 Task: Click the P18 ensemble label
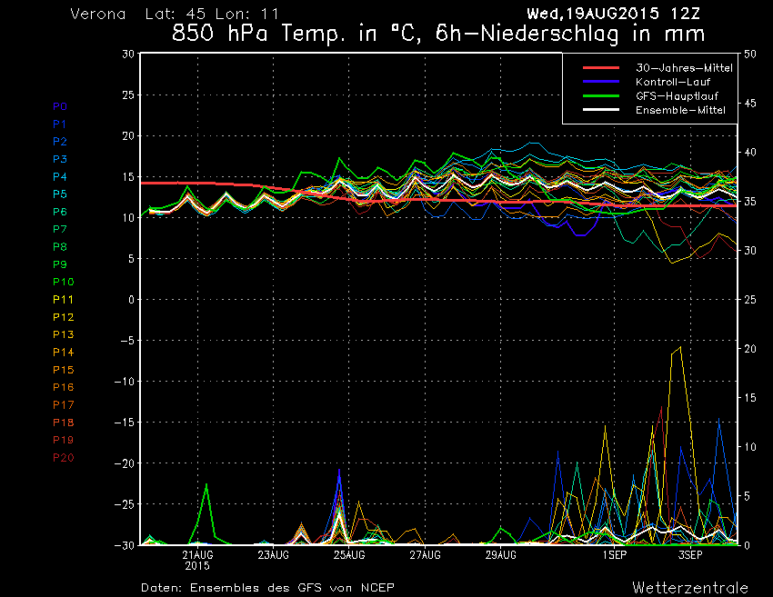tap(64, 423)
